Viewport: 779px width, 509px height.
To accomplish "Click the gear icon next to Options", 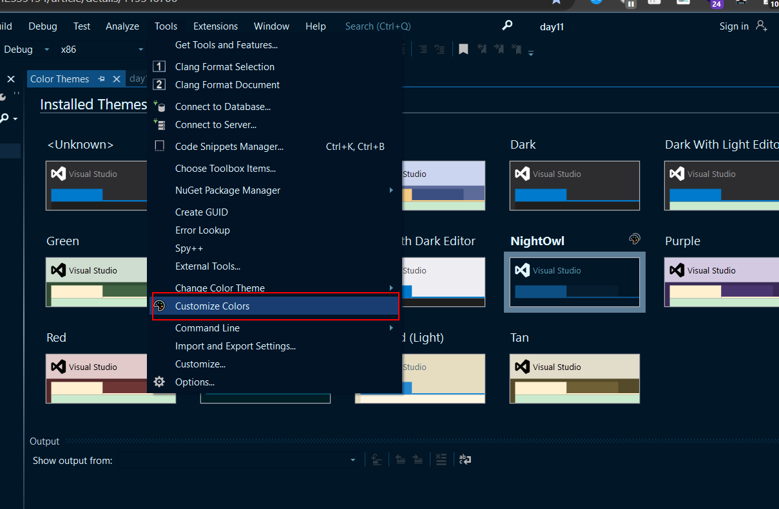I will click(160, 382).
